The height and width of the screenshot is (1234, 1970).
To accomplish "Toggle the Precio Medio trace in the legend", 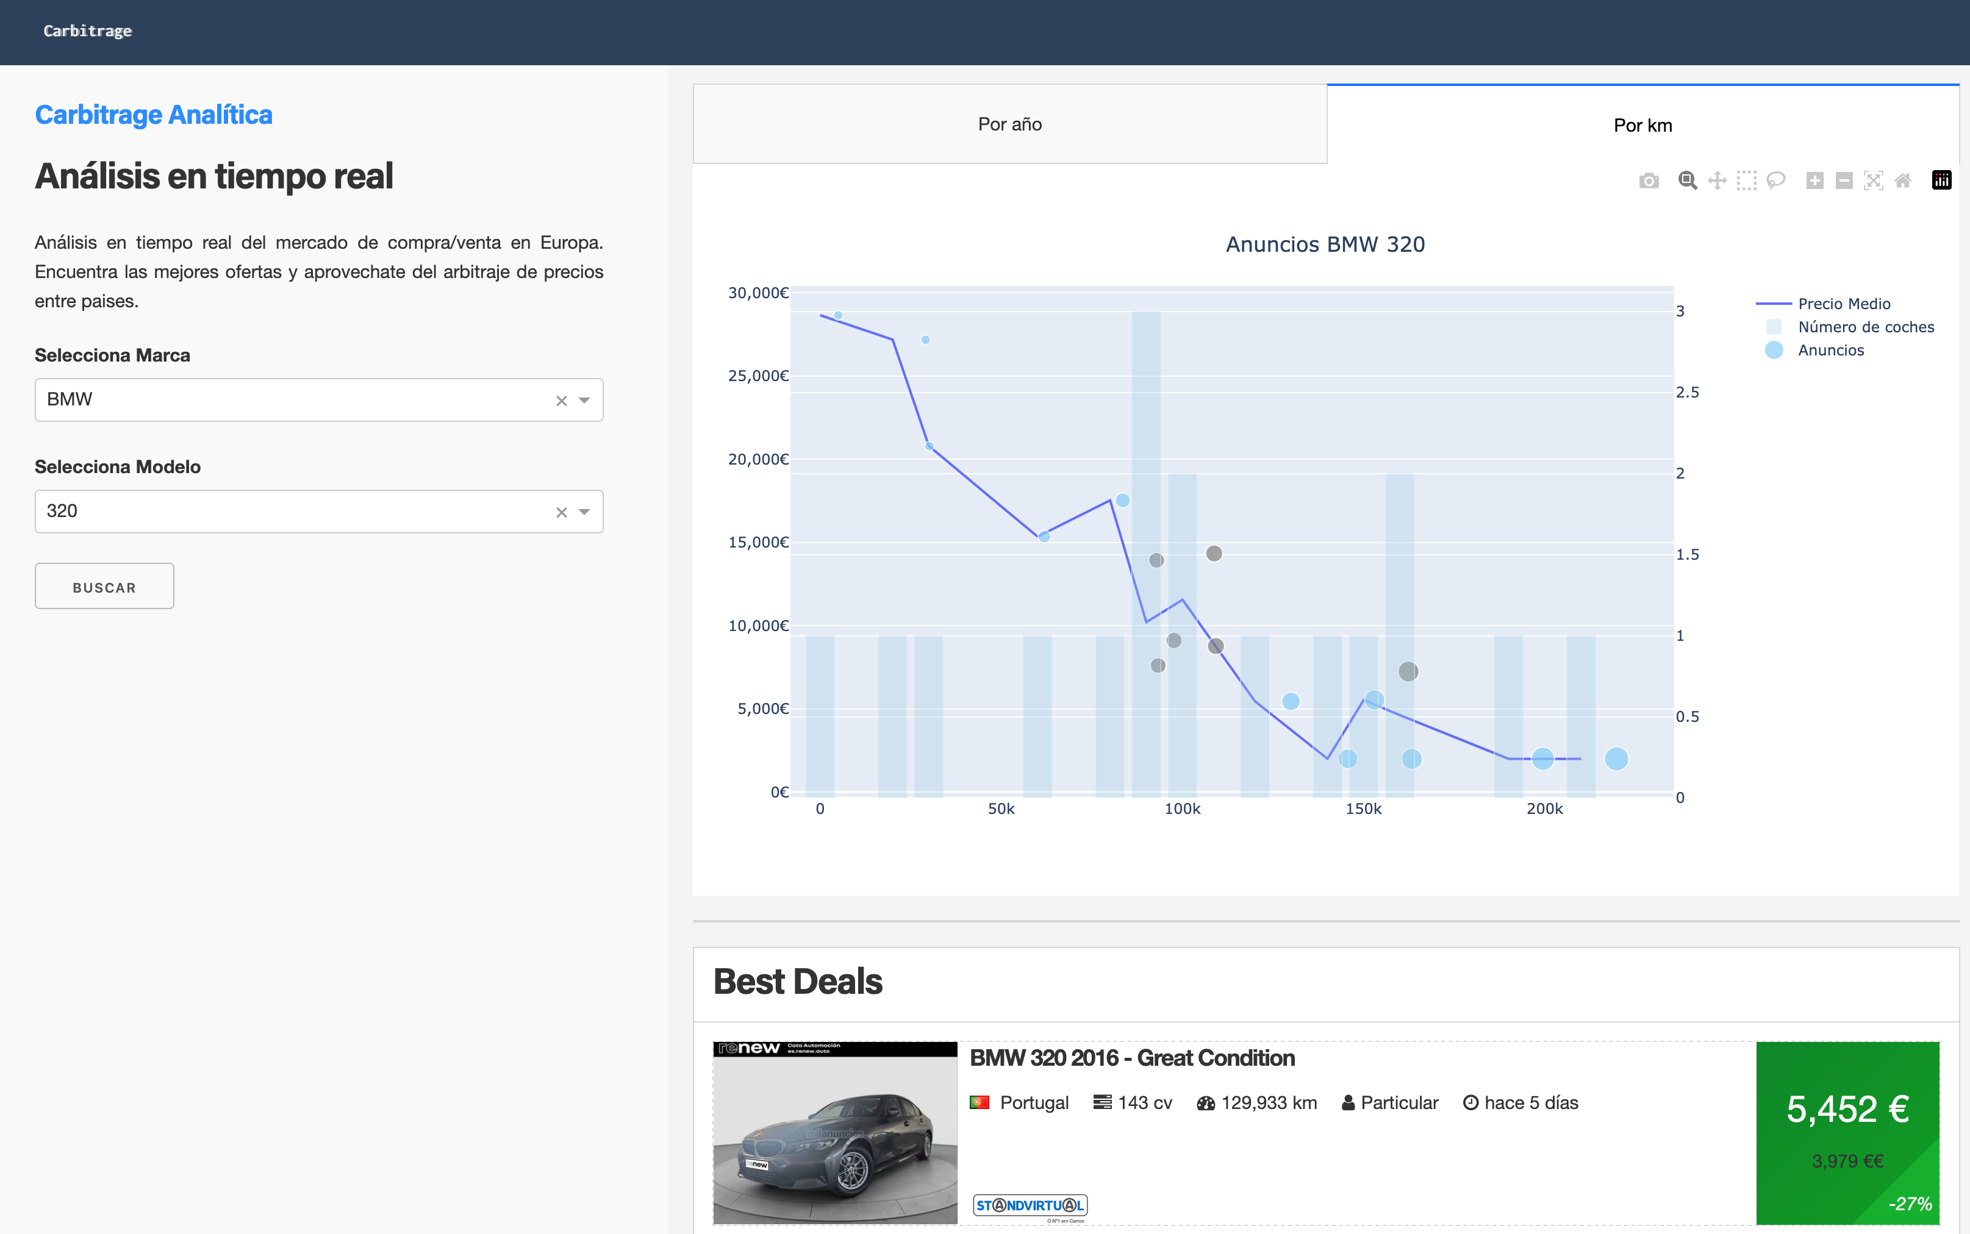I will [x=1844, y=304].
